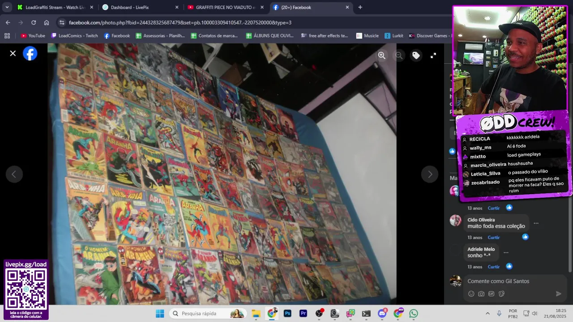Open Premiere Pro from the taskbar

click(303, 314)
